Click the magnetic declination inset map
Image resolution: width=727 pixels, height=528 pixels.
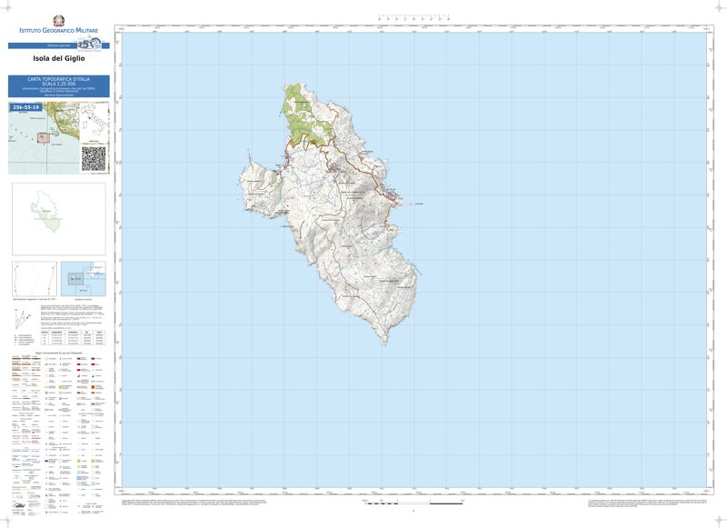[34, 279]
